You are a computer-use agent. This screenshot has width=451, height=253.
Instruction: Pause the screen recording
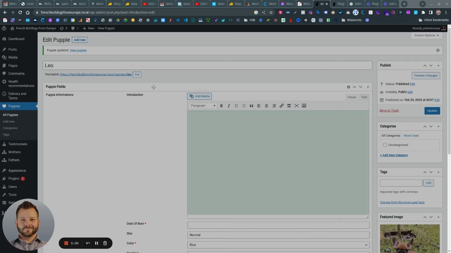(x=96, y=243)
